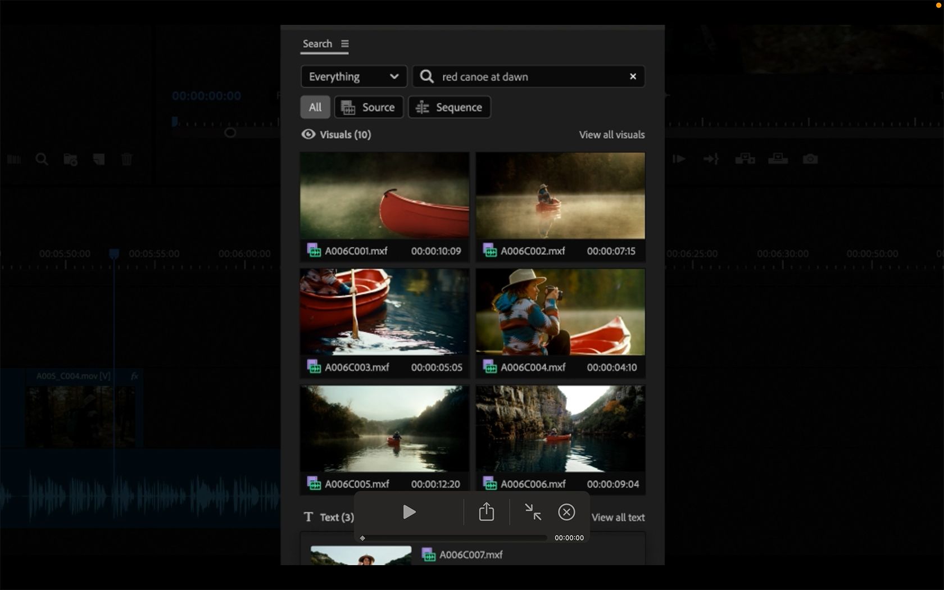Screen dimensions: 944x590
Task: Switch to the Search tab
Action: pos(317,43)
